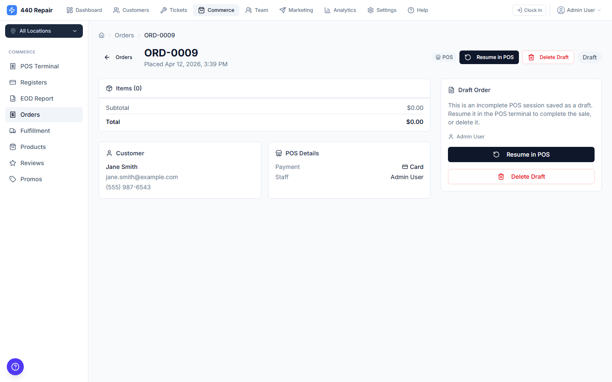Go to the Reviews section
Viewport: 612px width, 382px height.
click(32, 163)
